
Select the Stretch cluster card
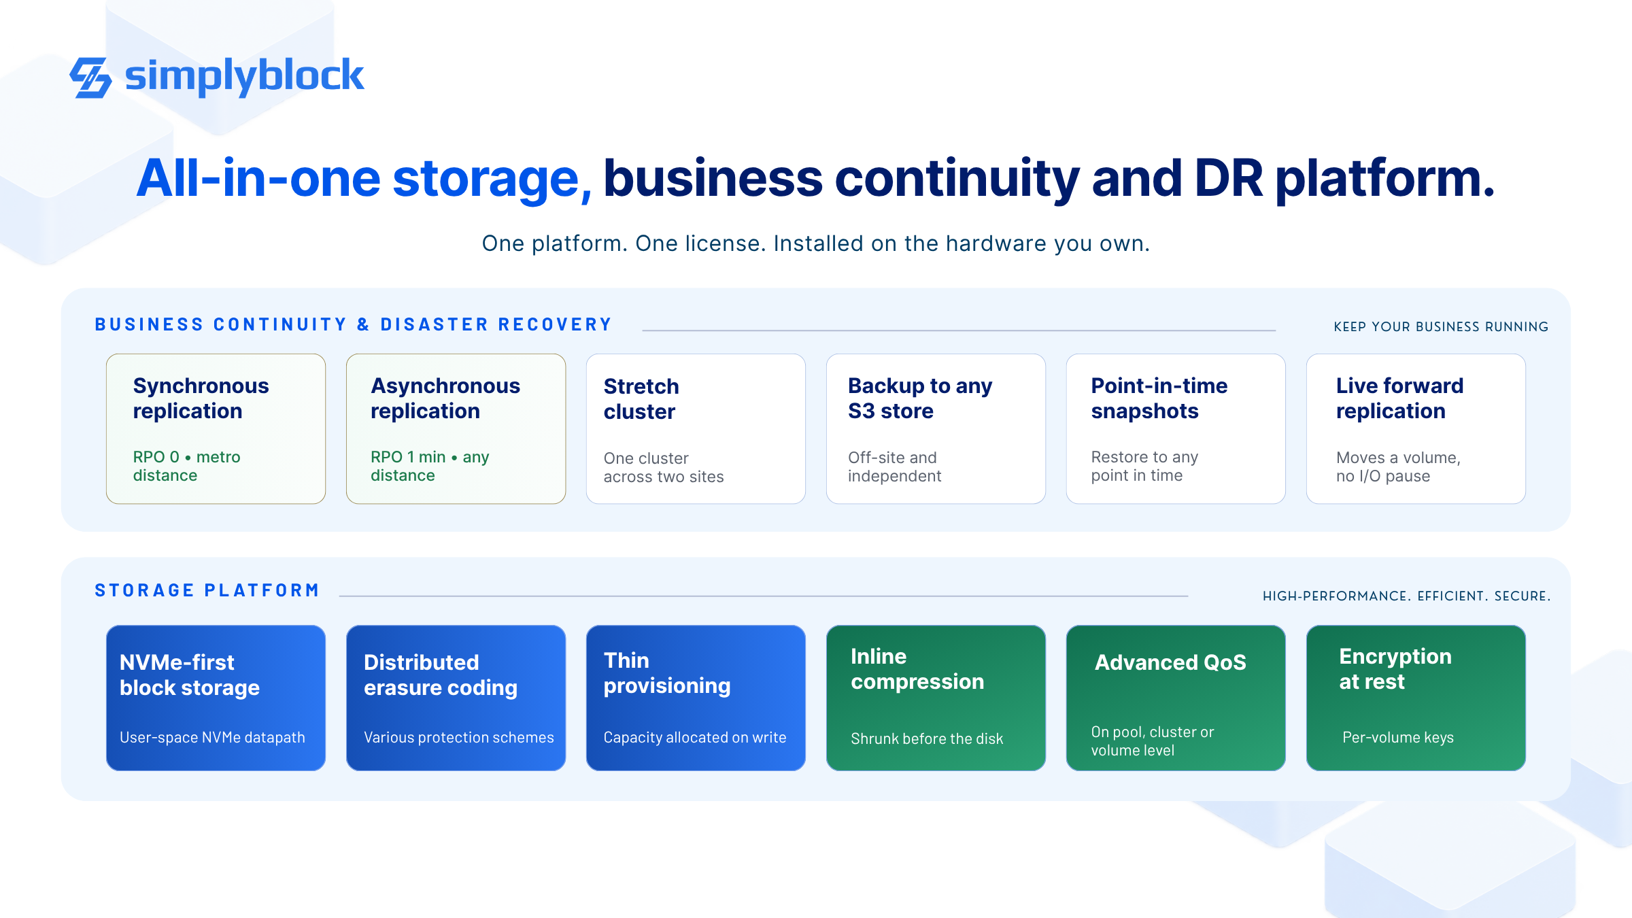point(696,428)
